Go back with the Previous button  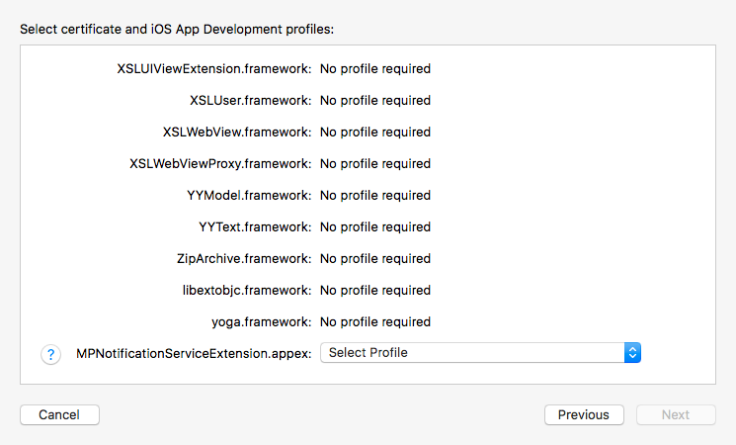point(584,415)
